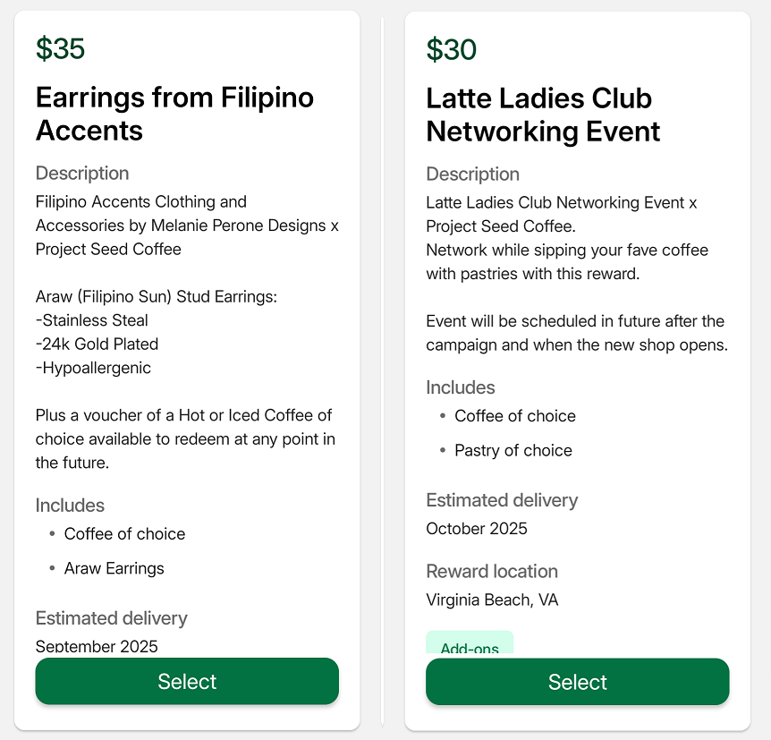
Task: Click the Latte Ladies Club Networking Event title
Action: [x=543, y=115]
